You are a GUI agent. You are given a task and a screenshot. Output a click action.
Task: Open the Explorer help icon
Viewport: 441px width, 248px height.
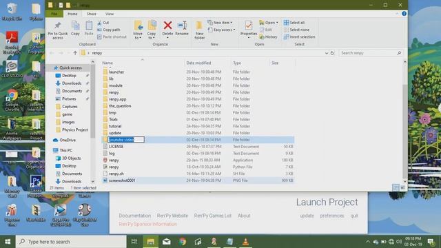[x=404, y=14]
